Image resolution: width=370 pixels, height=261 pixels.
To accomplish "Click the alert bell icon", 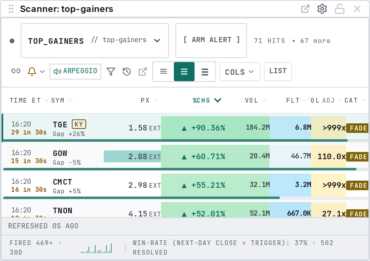I will pos(32,71).
